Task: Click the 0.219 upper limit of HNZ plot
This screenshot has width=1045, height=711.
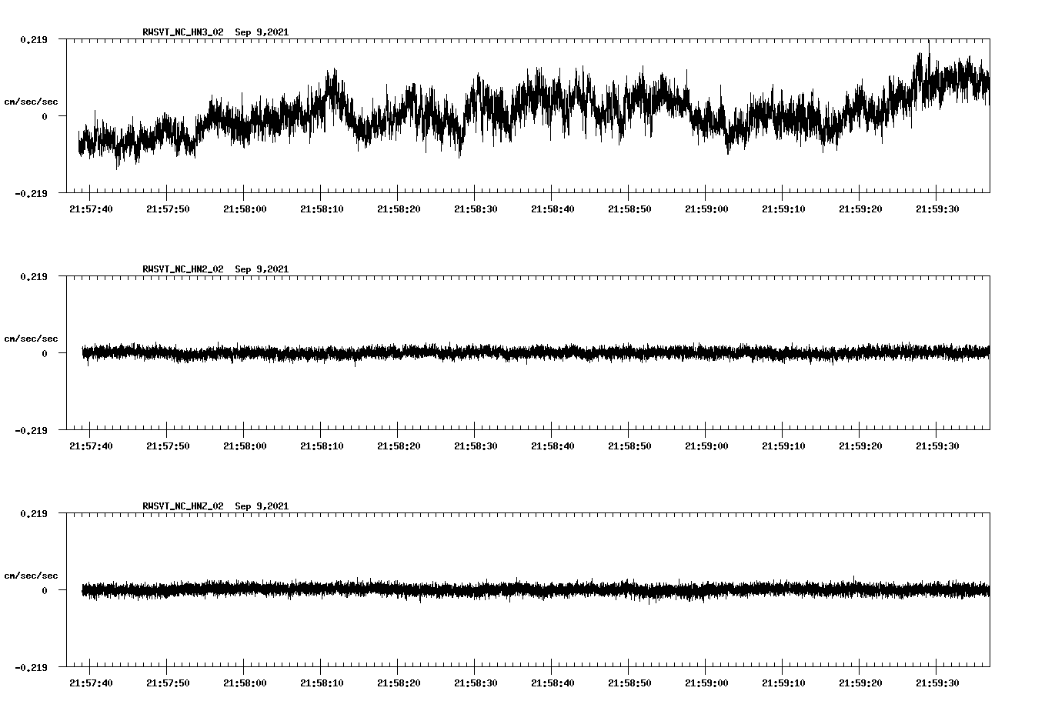Action: point(33,513)
